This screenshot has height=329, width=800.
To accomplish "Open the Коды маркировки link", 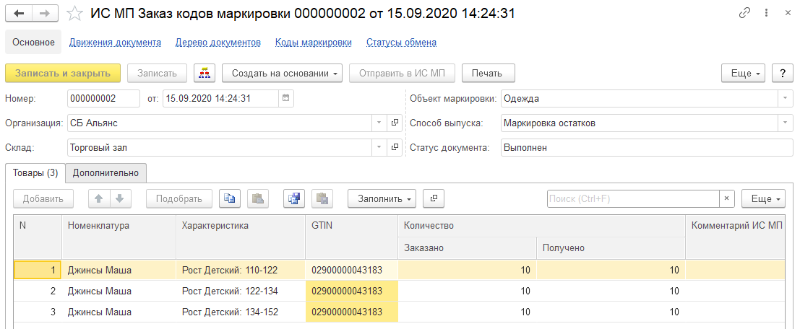I will [313, 42].
